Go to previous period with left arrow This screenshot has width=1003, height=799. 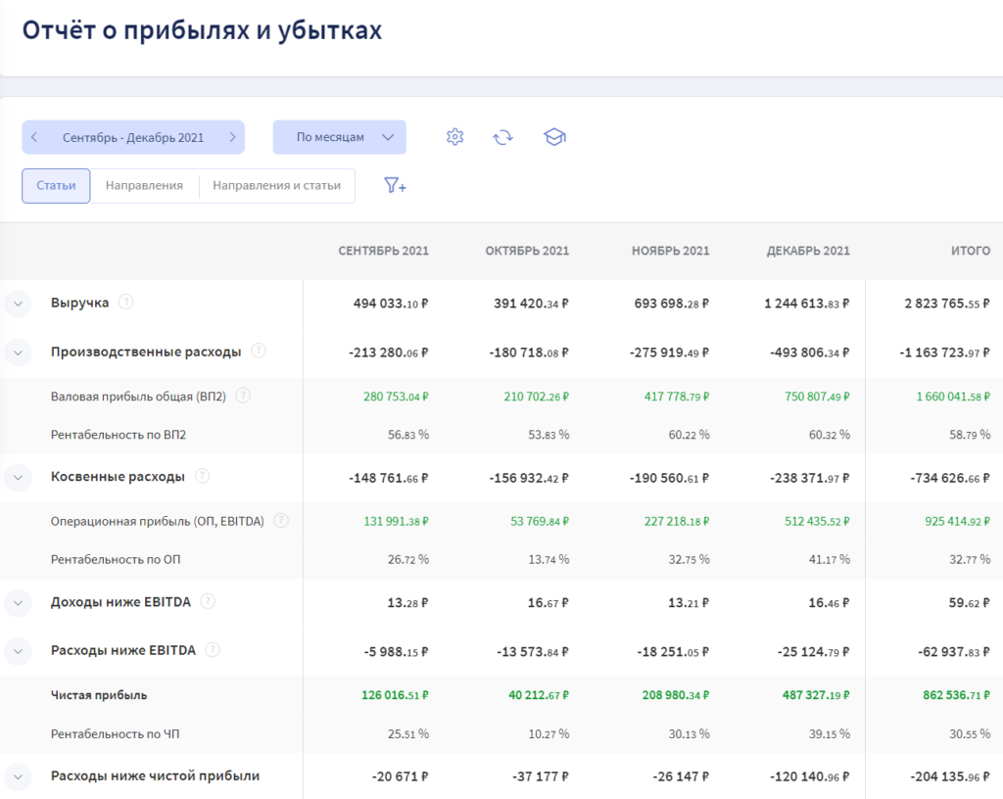click(34, 137)
